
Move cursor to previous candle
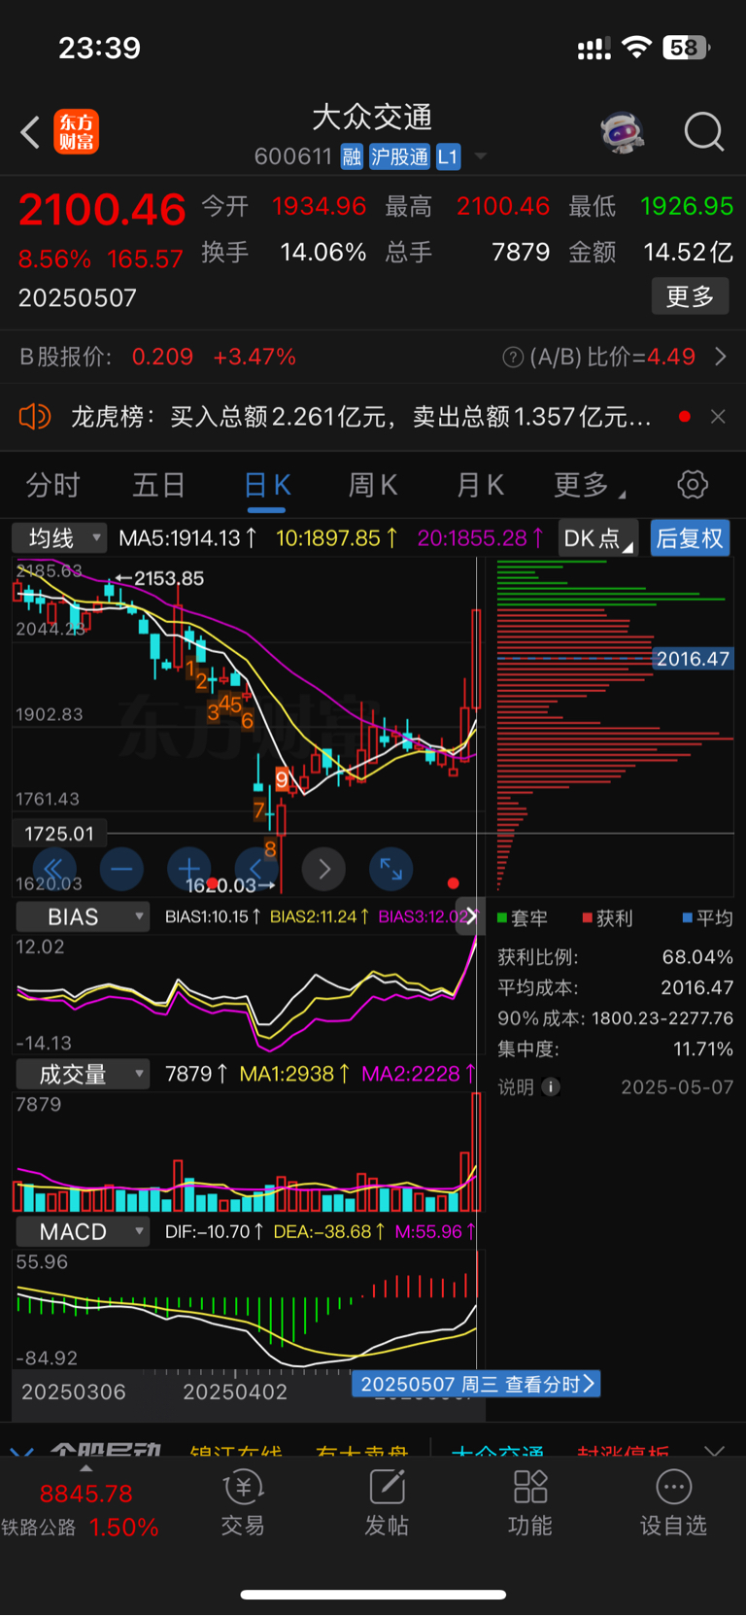256,869
